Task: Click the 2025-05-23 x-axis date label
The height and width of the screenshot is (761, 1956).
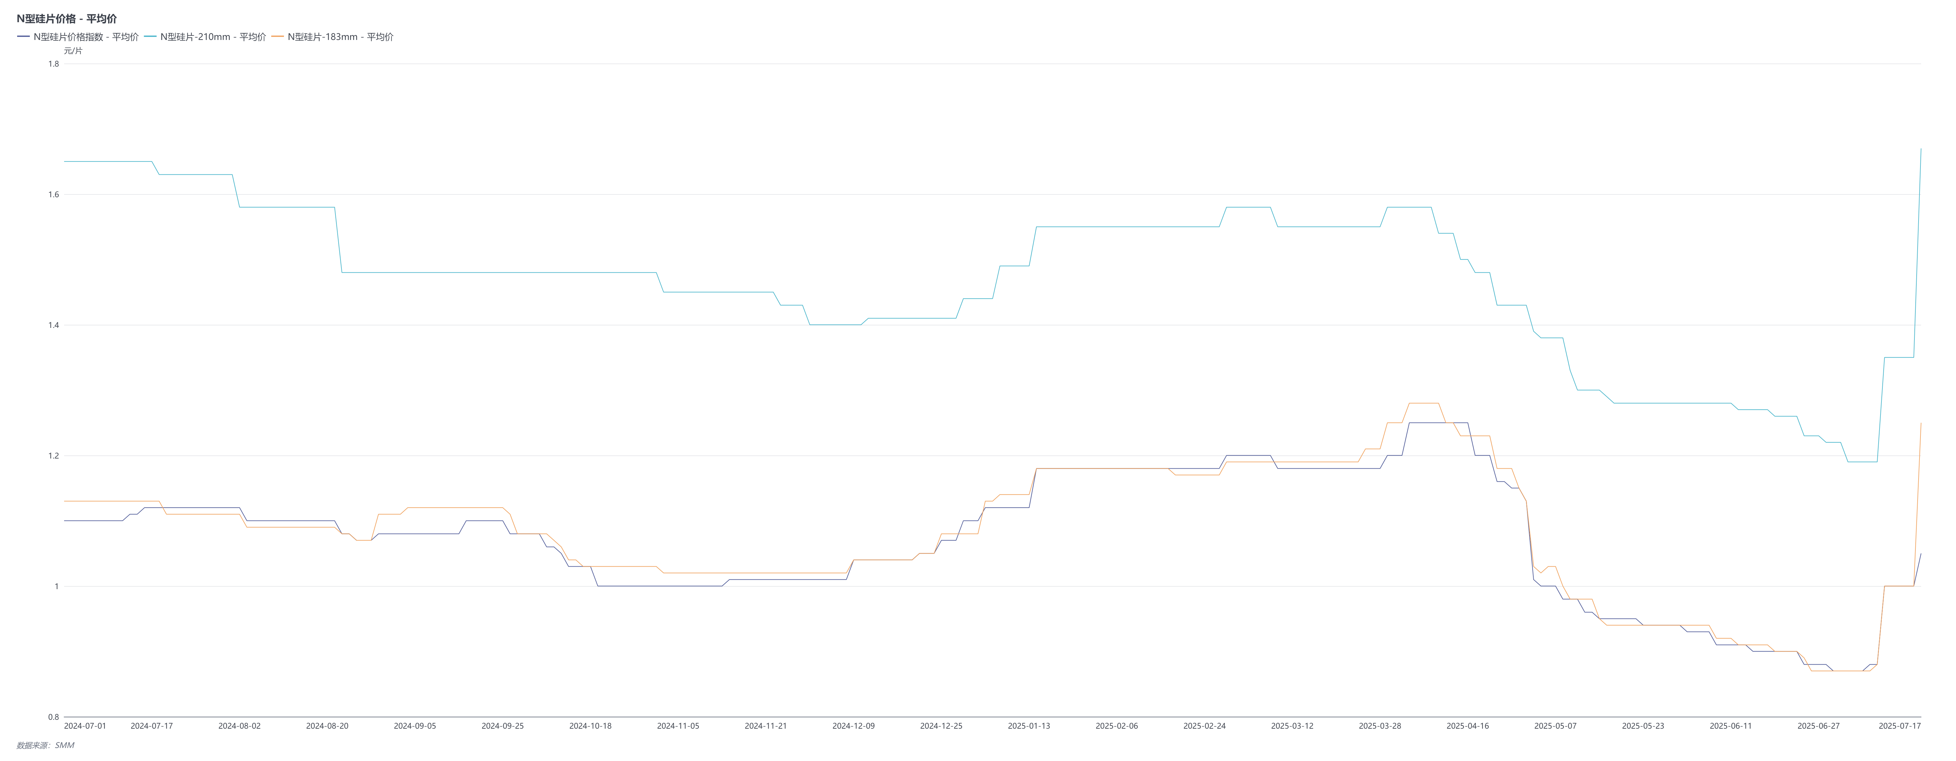Action: (x=1643, y=726)
